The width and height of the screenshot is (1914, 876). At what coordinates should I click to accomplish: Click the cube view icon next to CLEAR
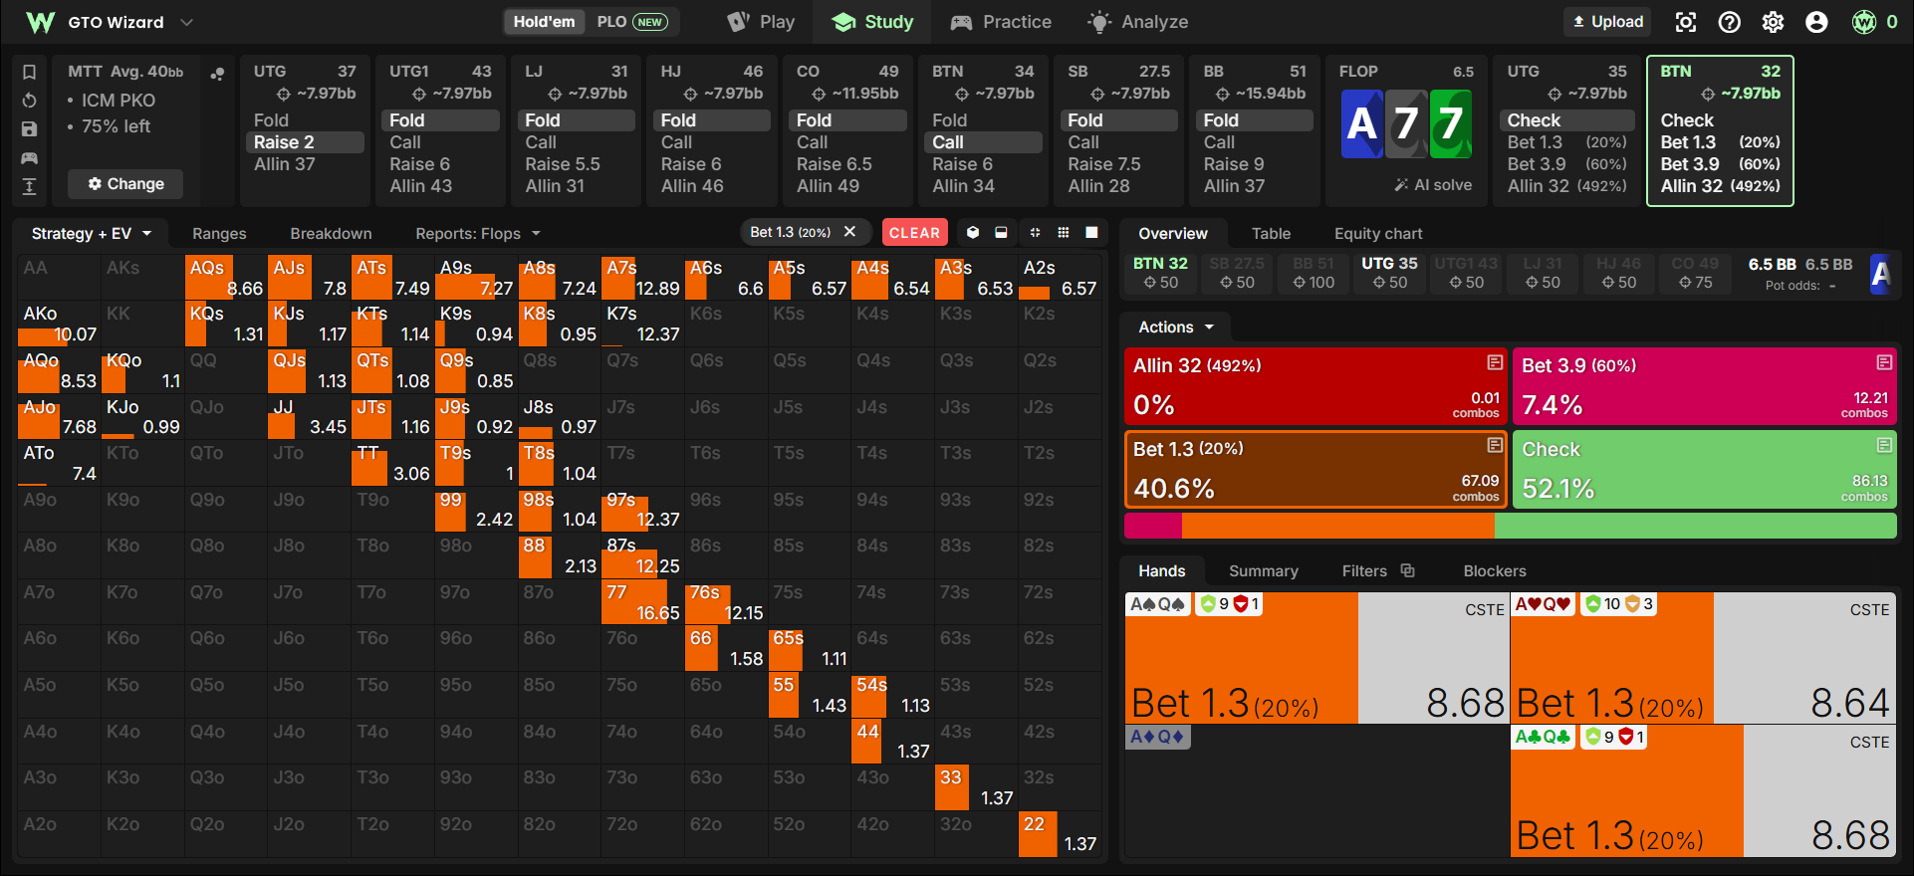[x=973, y=232]
